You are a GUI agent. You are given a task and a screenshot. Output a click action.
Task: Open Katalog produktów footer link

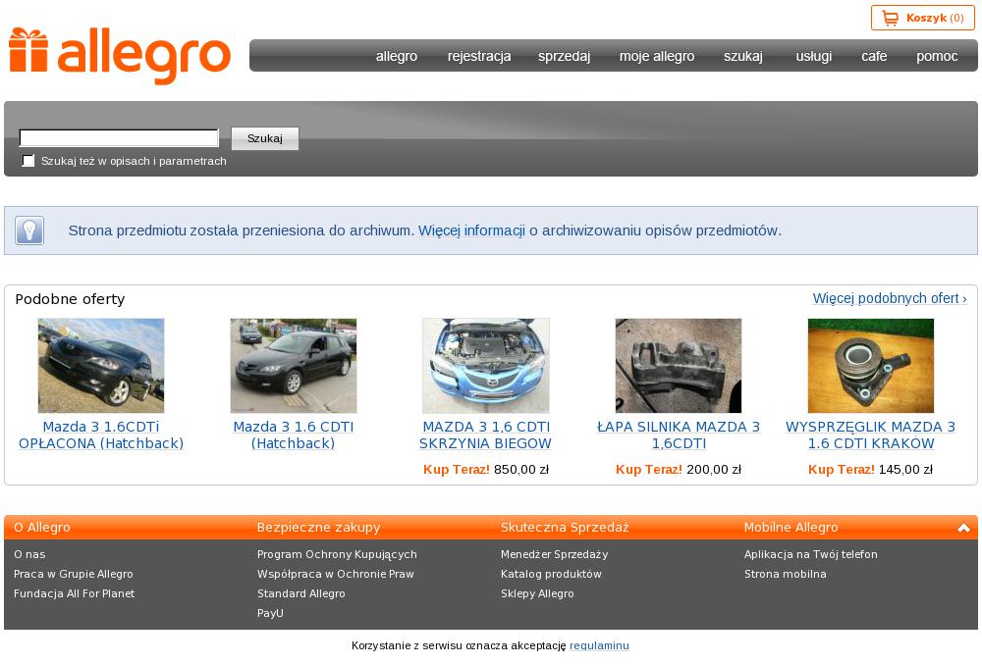click(x=551, y=574)
